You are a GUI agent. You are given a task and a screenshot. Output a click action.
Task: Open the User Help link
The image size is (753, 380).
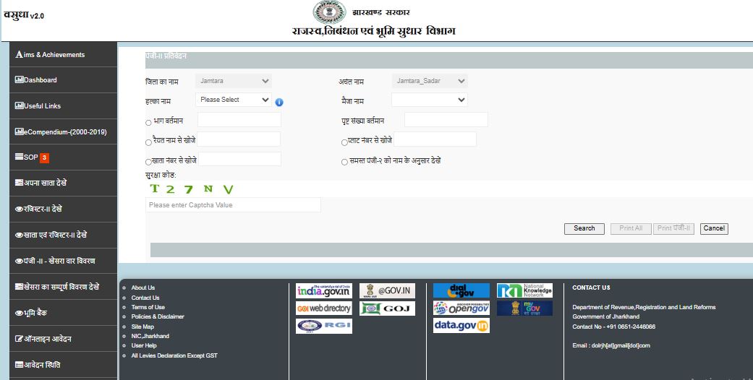144,345
